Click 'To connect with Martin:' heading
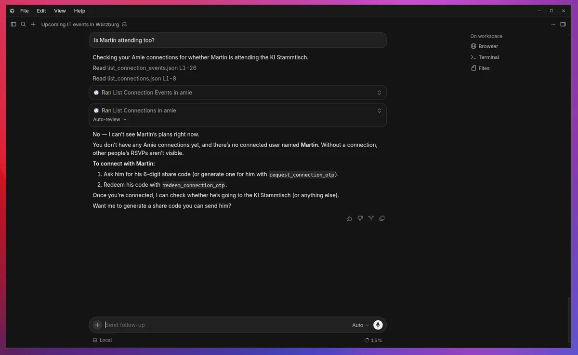578x355 pixels. (x=124, y=164)
